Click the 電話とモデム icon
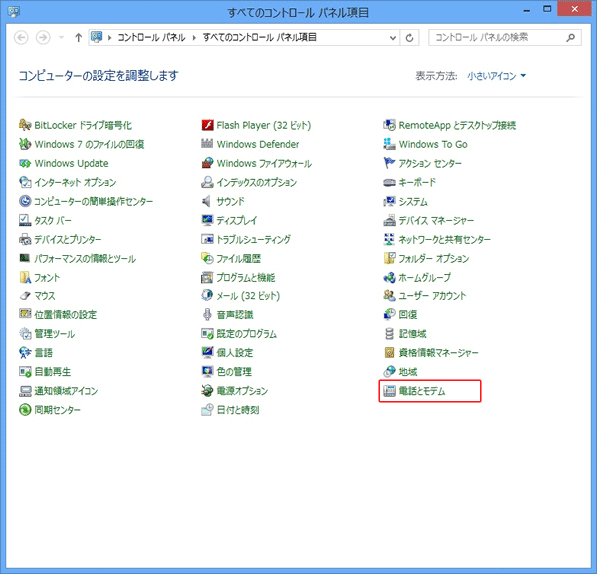Viewport: 597px width, 574px height. (x=389, y=391)
